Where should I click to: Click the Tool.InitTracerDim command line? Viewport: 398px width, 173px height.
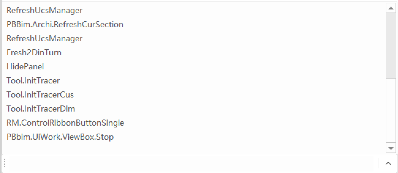tap(41, 109)
